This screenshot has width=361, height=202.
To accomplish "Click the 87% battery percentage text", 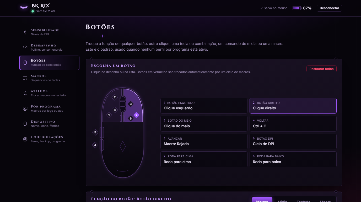I will [307, 8].
